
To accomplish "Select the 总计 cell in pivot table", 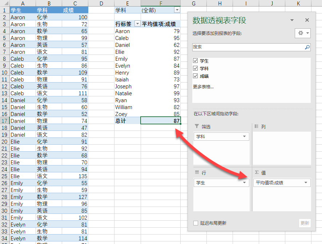I will (x=127, y=121).
